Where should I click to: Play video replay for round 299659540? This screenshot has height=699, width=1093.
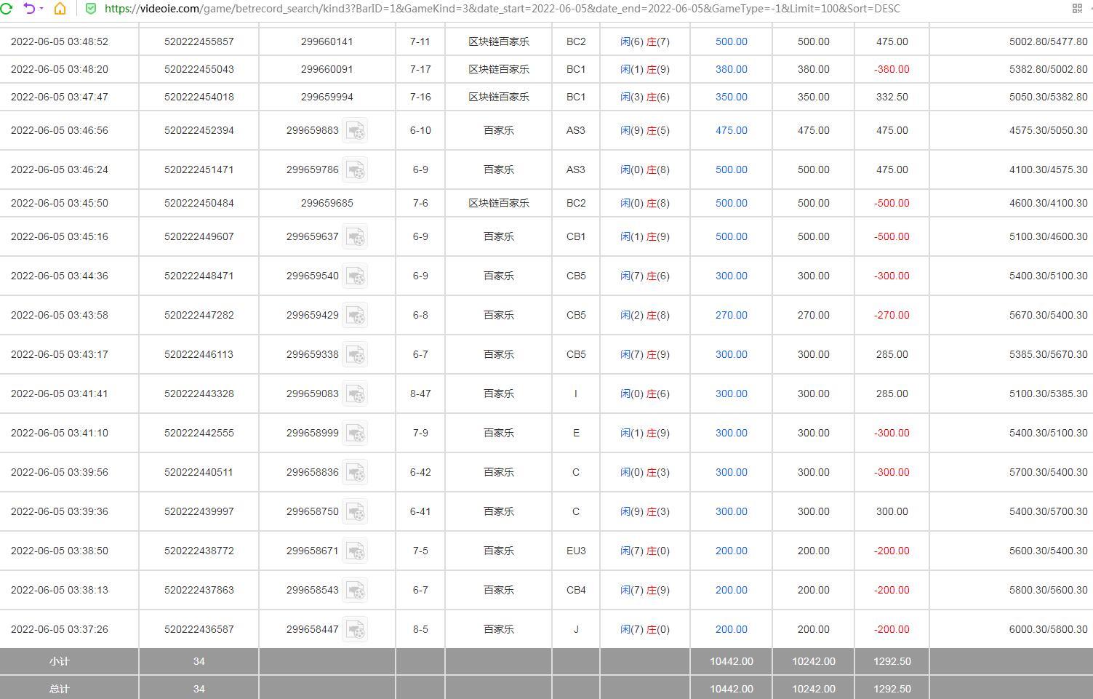click(x=355, y=276)
